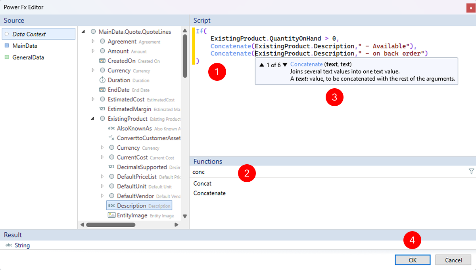Select the Duration tree item
This screenshot has width=476, height=270.
(x=124, y=80)
